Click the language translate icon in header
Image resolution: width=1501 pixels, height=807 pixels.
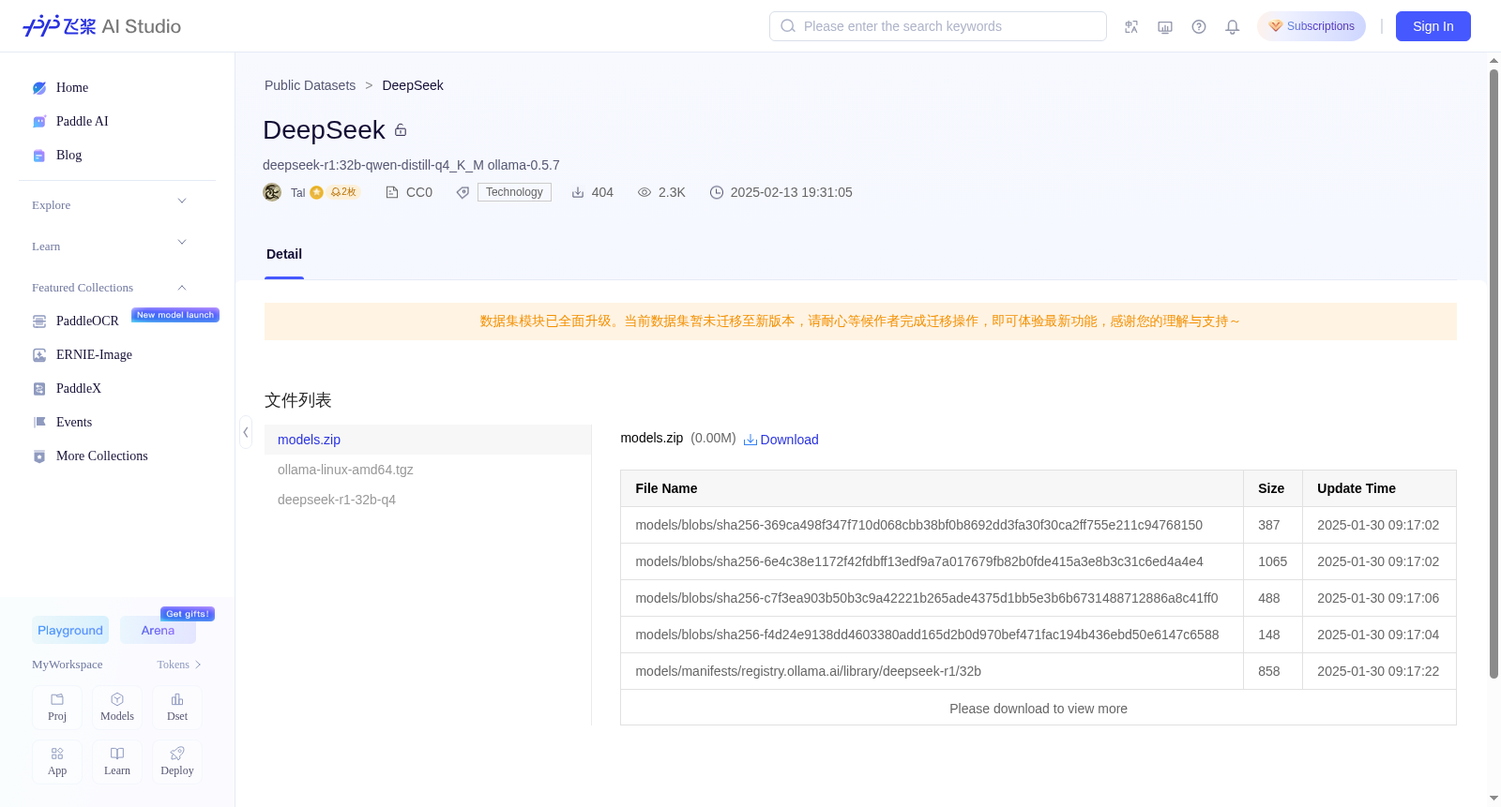tap(1131, 26)
